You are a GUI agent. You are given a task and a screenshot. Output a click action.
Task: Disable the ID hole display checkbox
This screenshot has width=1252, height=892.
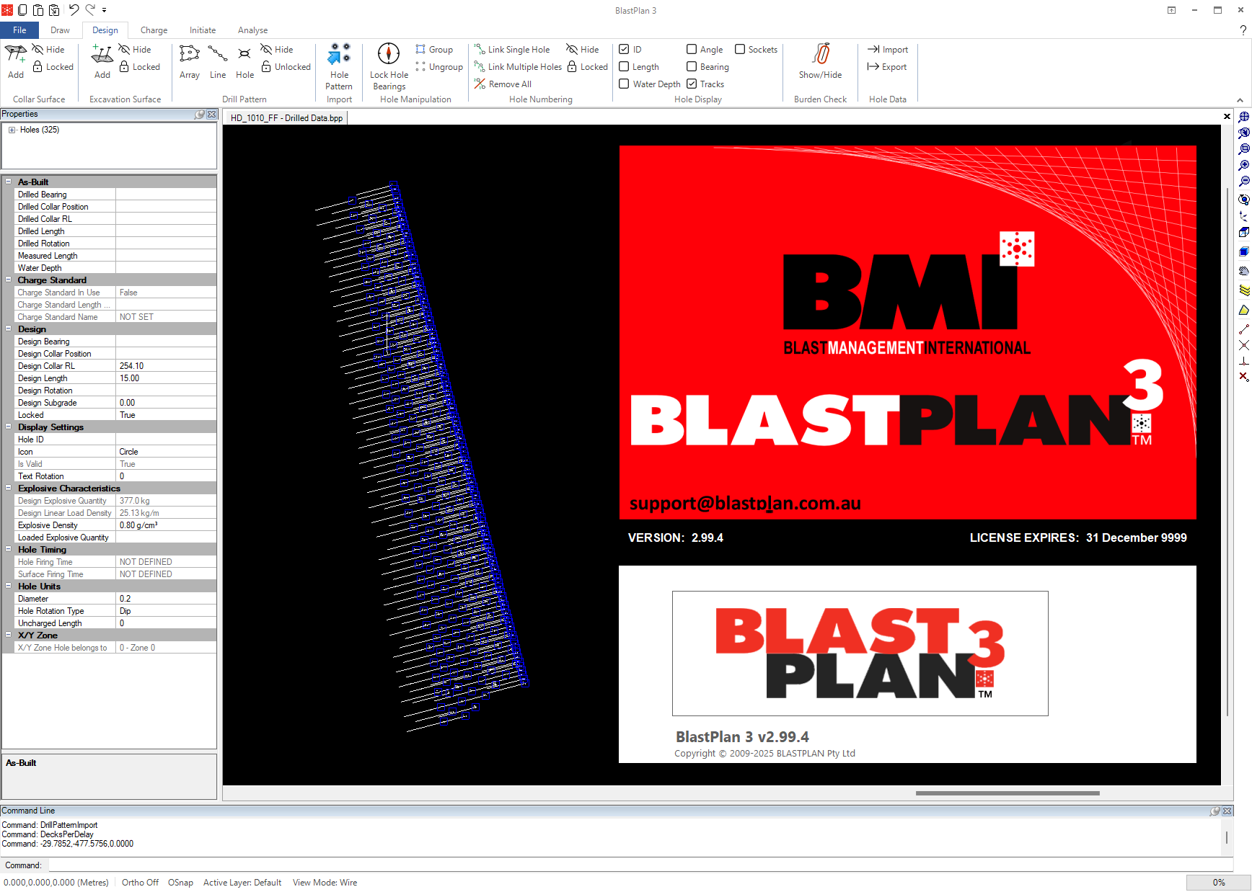625,50
